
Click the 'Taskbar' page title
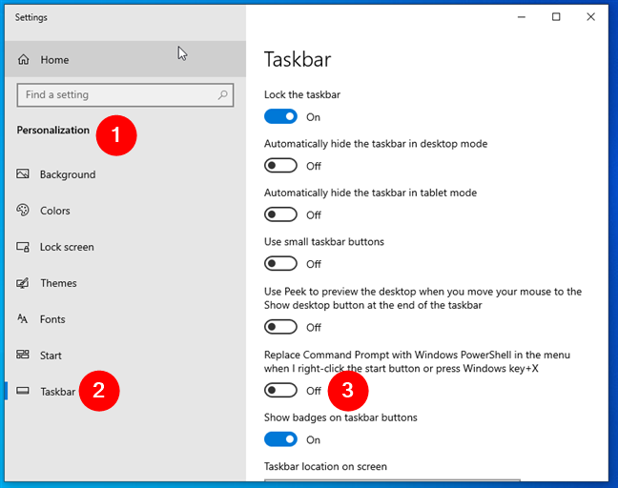pos(298,59)
